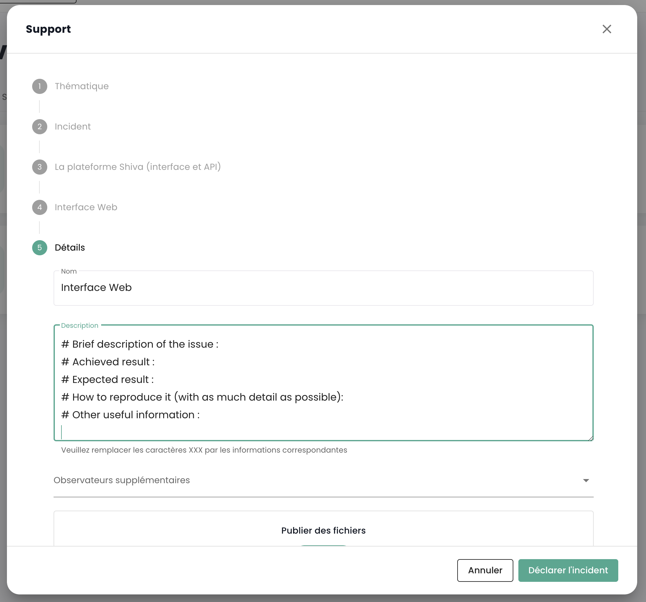Image resolution: width=646 pixels, height=602 pixels.
Task: Focus the Nom input field
Action: click(323, 288)
